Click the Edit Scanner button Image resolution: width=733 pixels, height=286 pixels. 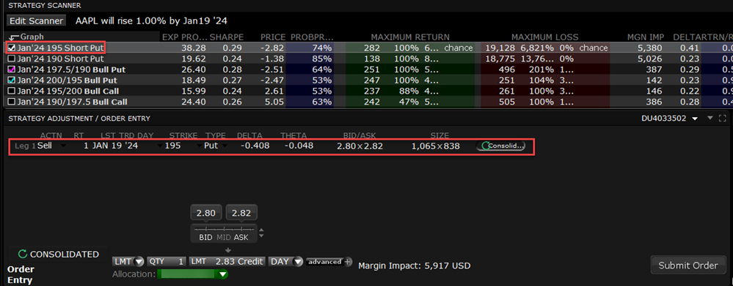[x=37, y=20]
